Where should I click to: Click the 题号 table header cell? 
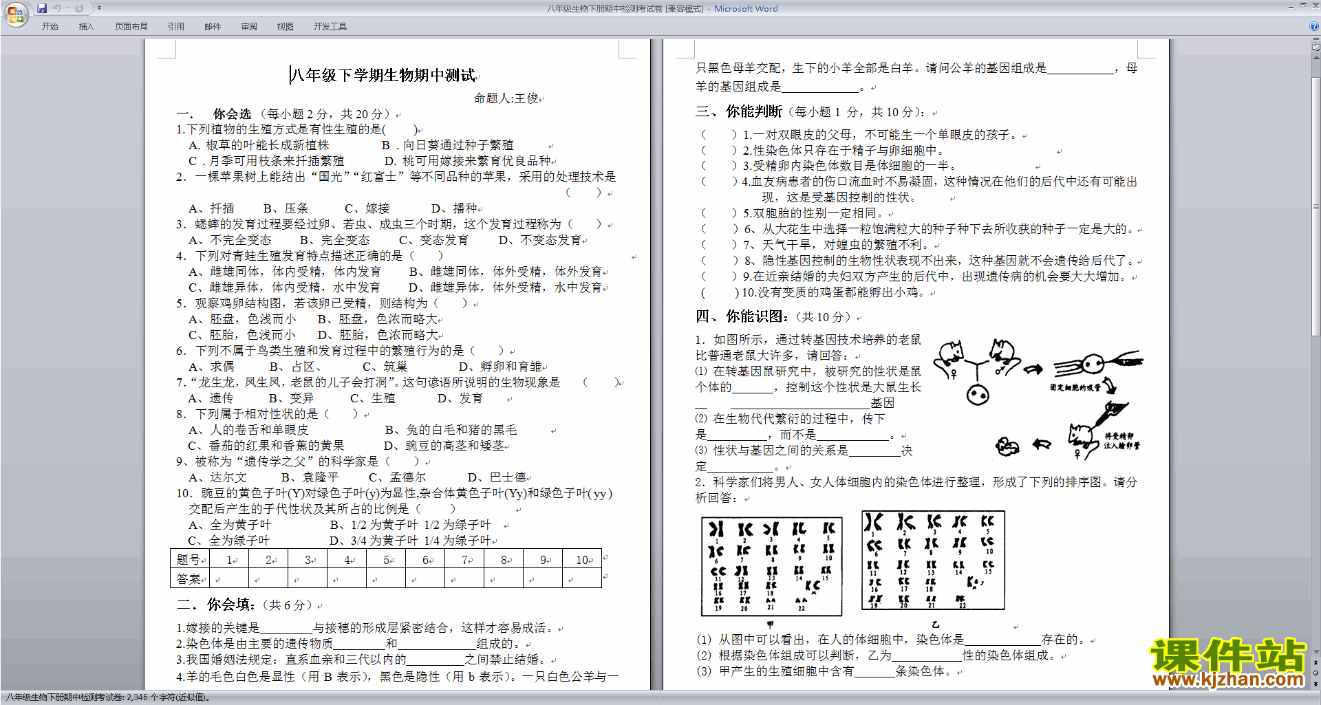pyautogui.click(x=190, y=560)
